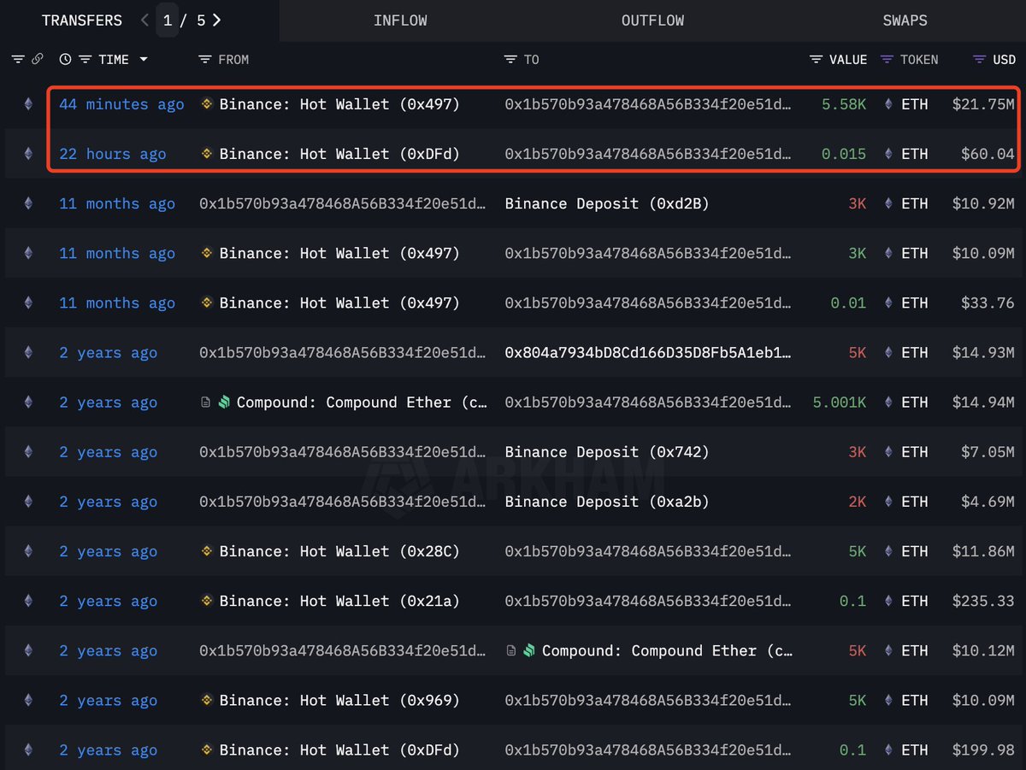Click the USD column filter icon
Viewport: 1026px width, 770px height.
click(x=979, y=60)
